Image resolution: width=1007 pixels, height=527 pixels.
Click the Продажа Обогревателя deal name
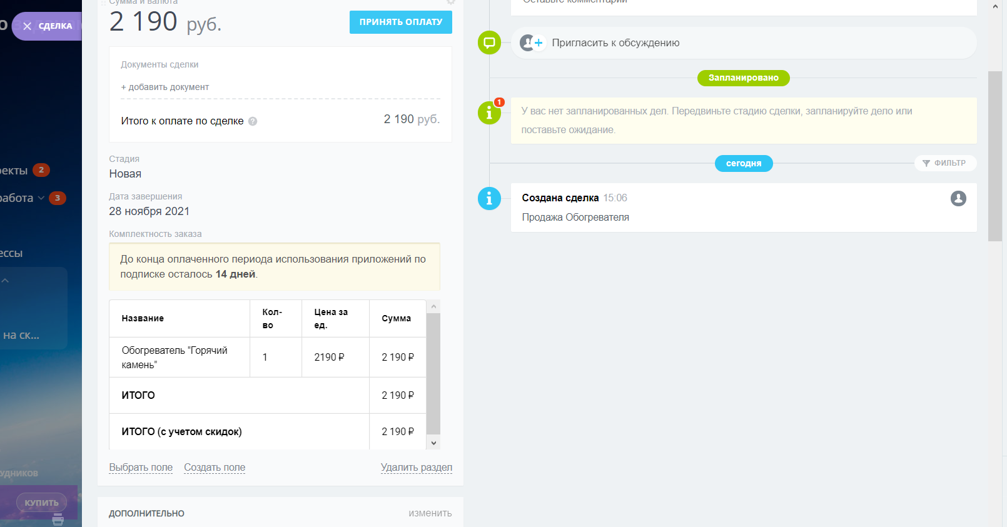pyautogui.click(x=575, y=218)
